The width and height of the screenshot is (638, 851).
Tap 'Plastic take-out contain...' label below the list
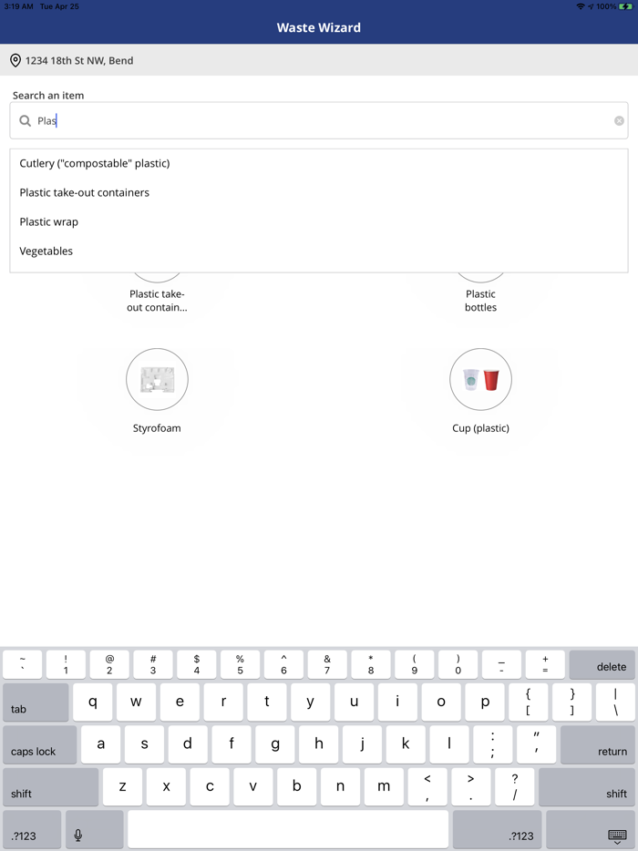pos(157,301)
